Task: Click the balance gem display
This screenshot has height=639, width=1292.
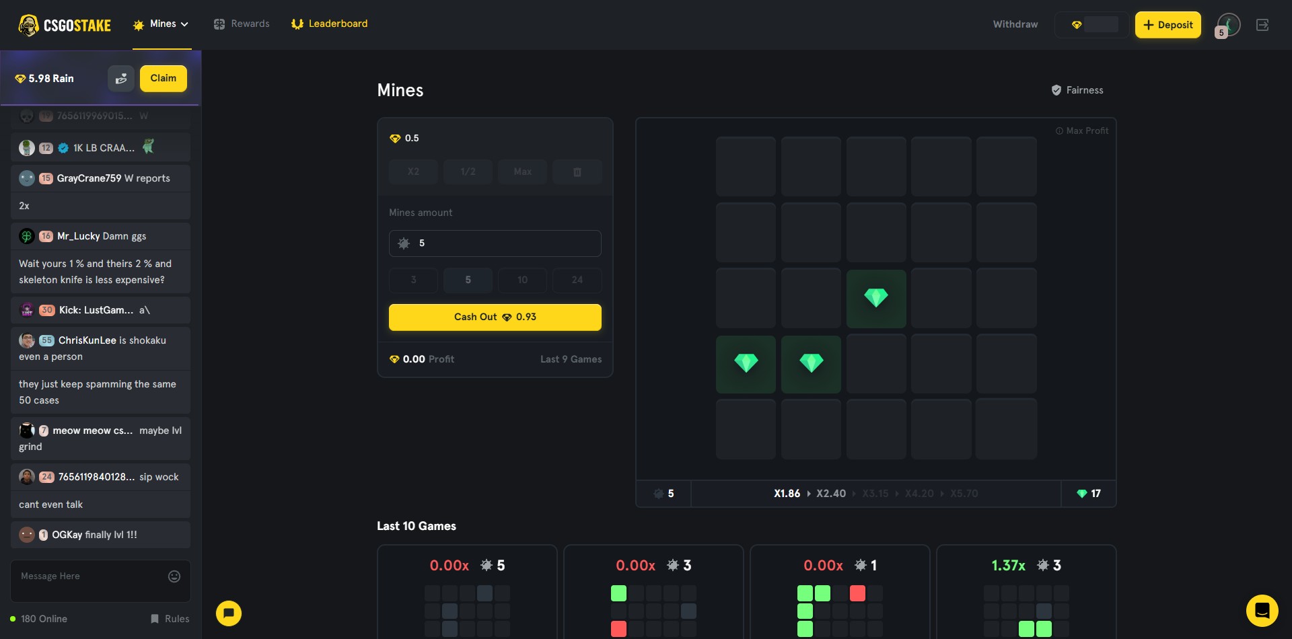Action: (x=1091, y=25)
